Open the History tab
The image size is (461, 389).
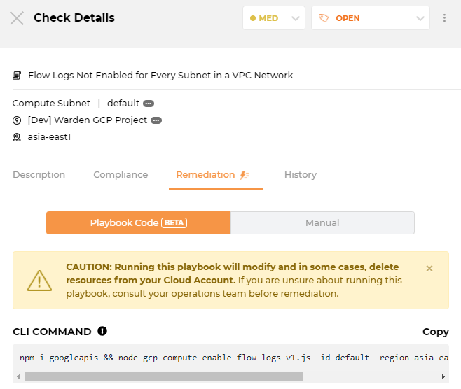point(301,175)
